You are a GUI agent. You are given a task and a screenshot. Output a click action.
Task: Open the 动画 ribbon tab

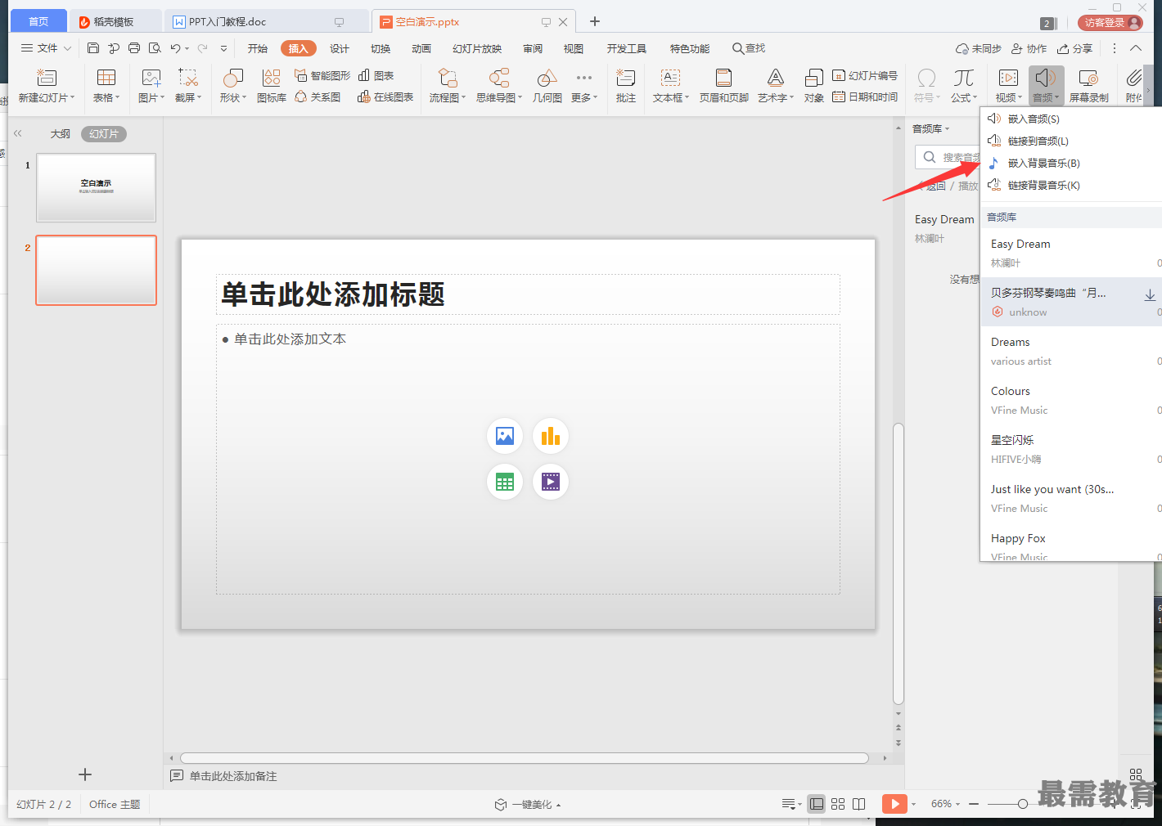tap(421, 49)
